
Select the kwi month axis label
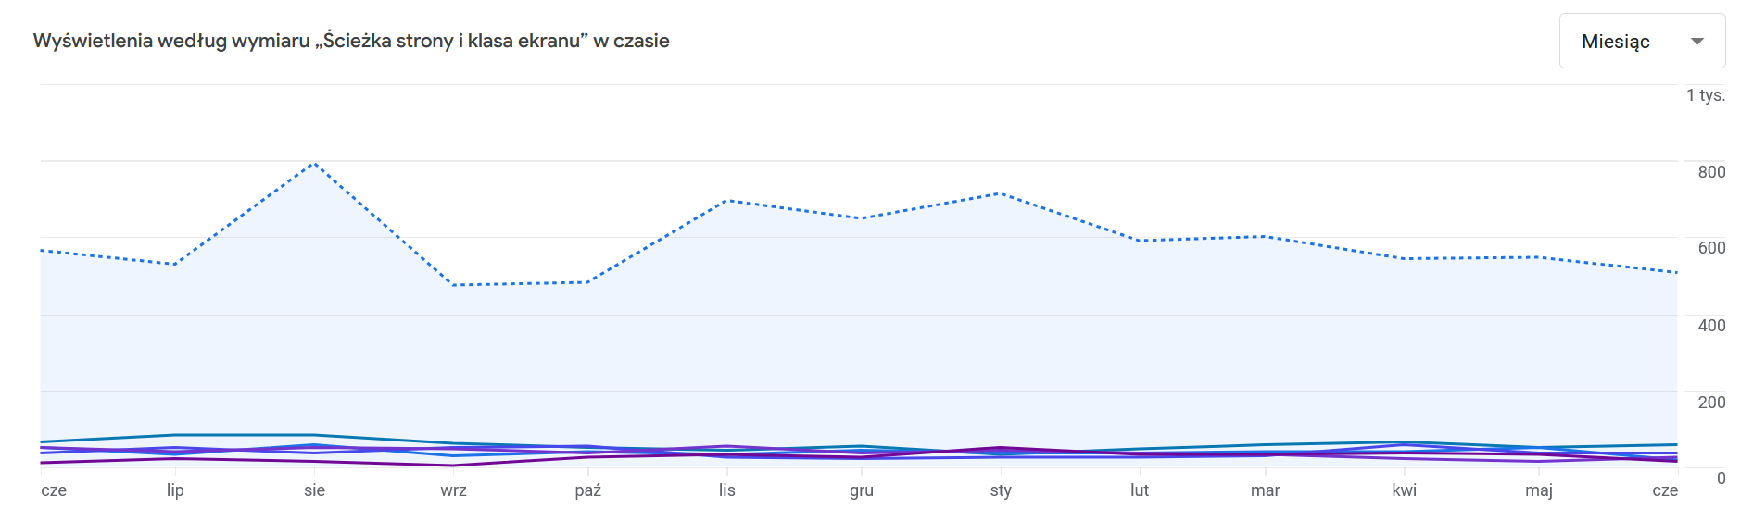pyautogui.click(x=1404, y=490)
